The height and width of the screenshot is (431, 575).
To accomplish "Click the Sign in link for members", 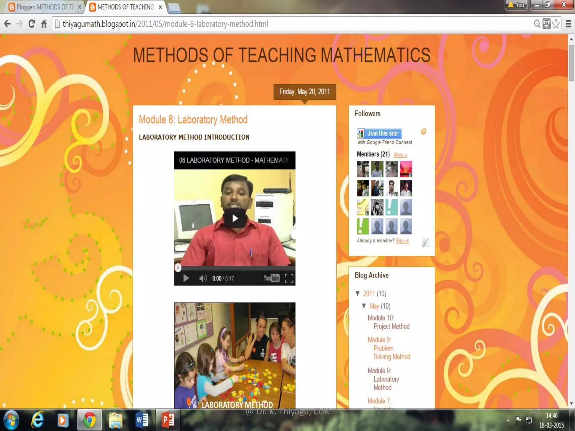I will click(x=403, y=240).
